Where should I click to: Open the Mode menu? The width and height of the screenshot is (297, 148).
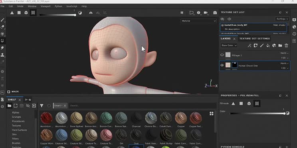[20, 6]
